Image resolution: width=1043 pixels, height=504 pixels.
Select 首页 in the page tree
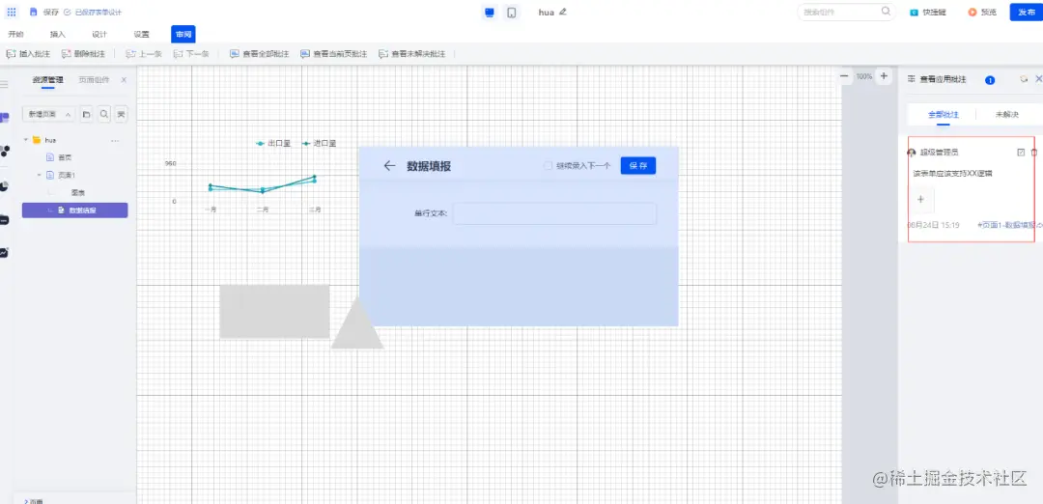coord(65,157)
